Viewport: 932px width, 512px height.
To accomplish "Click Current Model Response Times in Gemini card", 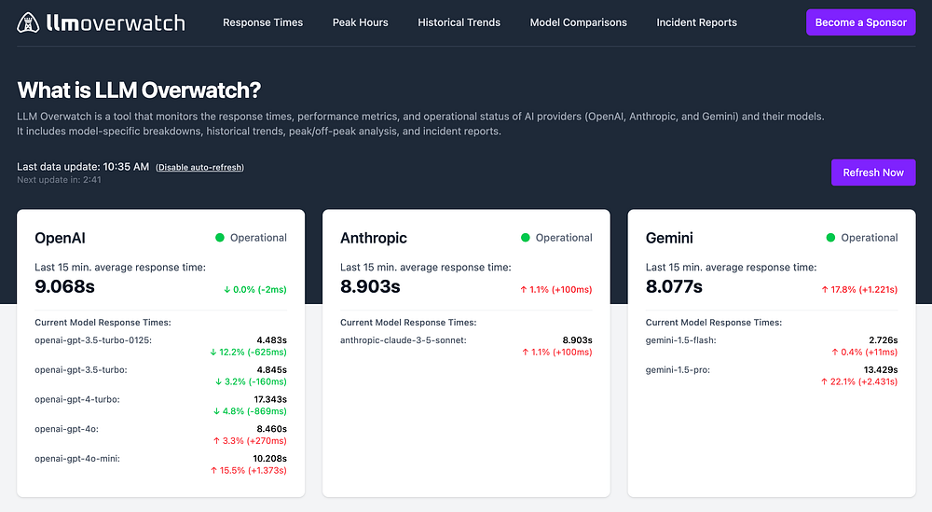I will click(714, 323).
